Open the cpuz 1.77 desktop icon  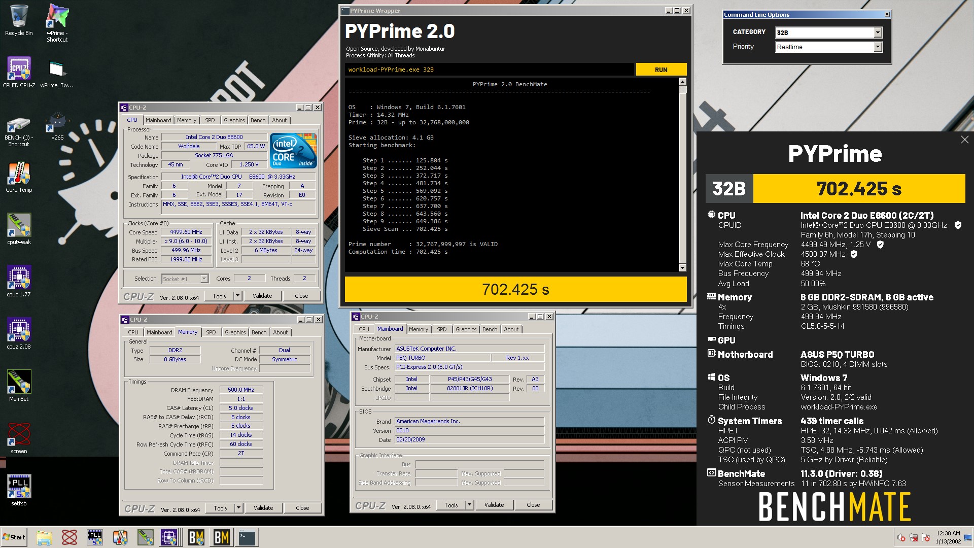tap(19, 282)
